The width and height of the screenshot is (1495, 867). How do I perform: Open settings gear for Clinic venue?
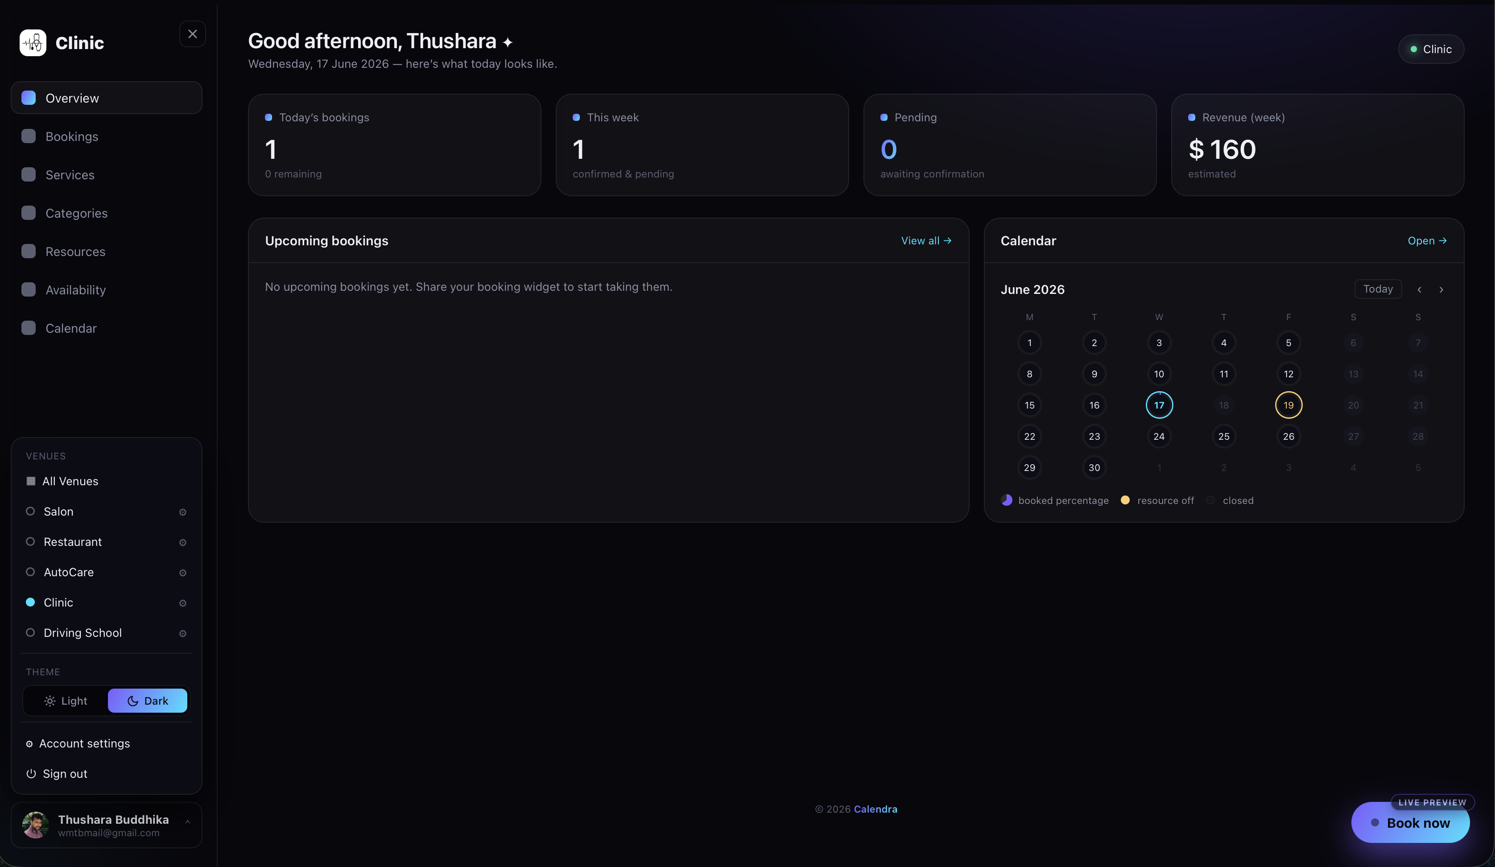point(183,603)
